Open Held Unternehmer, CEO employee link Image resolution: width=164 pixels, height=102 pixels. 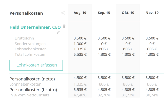35,27
